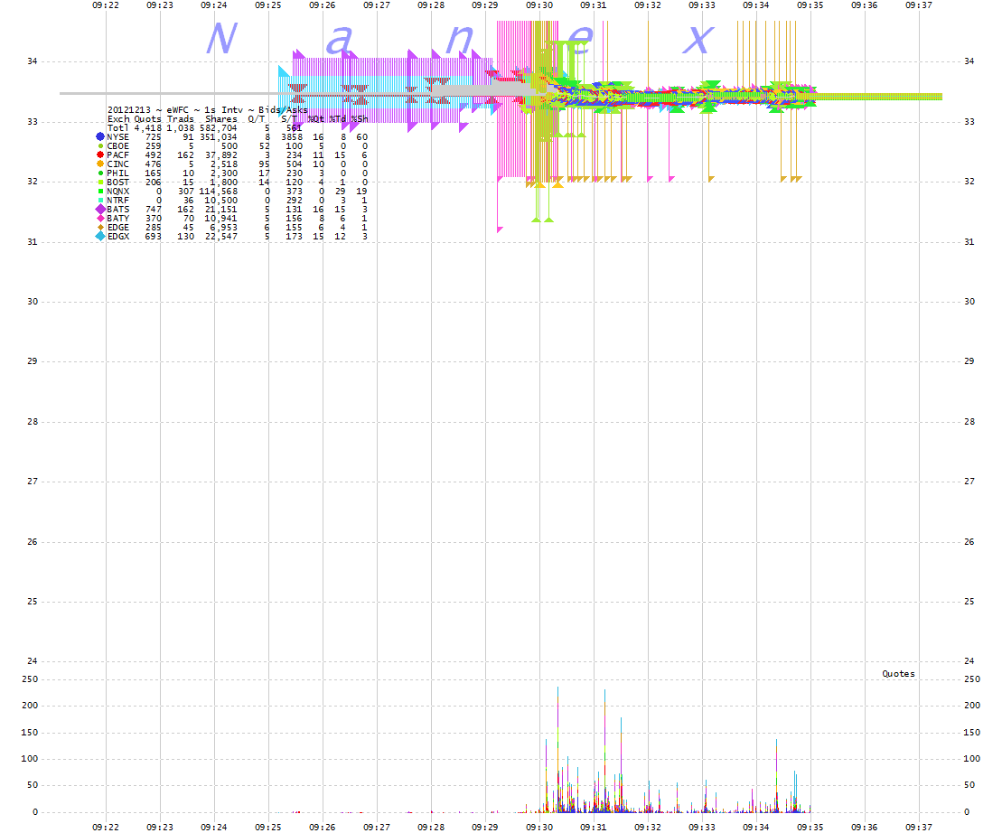
Task: Select the CBOE exchange label
Action: coord(117,146)
